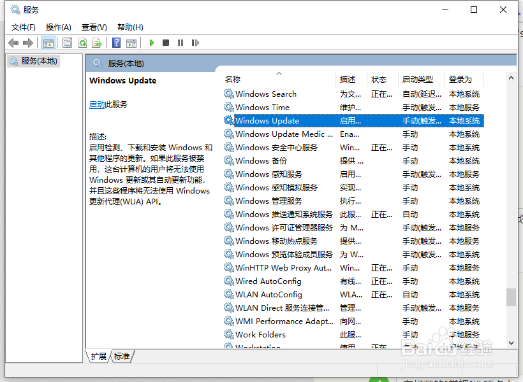The height and width of the screenshot is (382, 523).
Task: Select Windows 预览体验成员服务 row
Action: click(353, 254)
